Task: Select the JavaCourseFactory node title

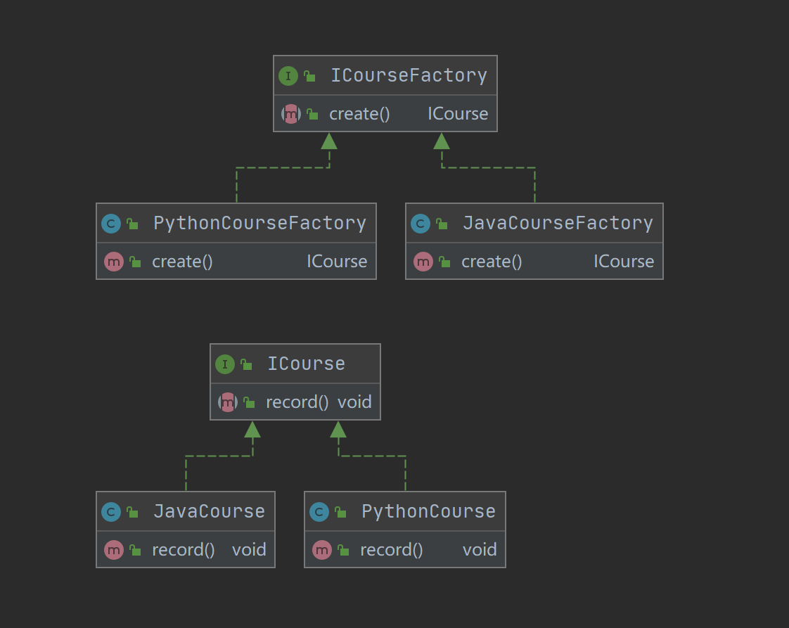Action: coord(558,224)
